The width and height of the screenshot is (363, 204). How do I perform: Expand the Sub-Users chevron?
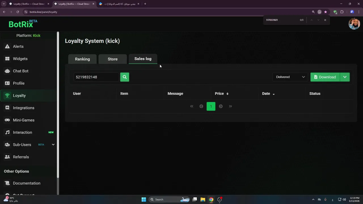click(x=53, y=144)
